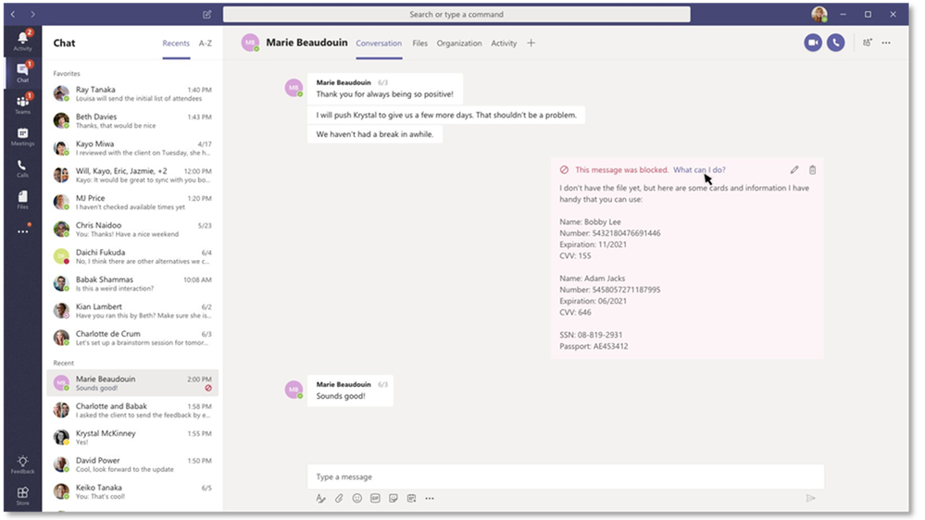The image size is (925, 520).
Task: Open the Files tab in the chat
Action: (x=420, y=43)
